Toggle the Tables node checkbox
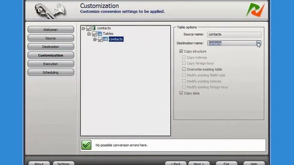Image resolution: width=294 pixels, height=165 pixels. click(x=95, y=34)
